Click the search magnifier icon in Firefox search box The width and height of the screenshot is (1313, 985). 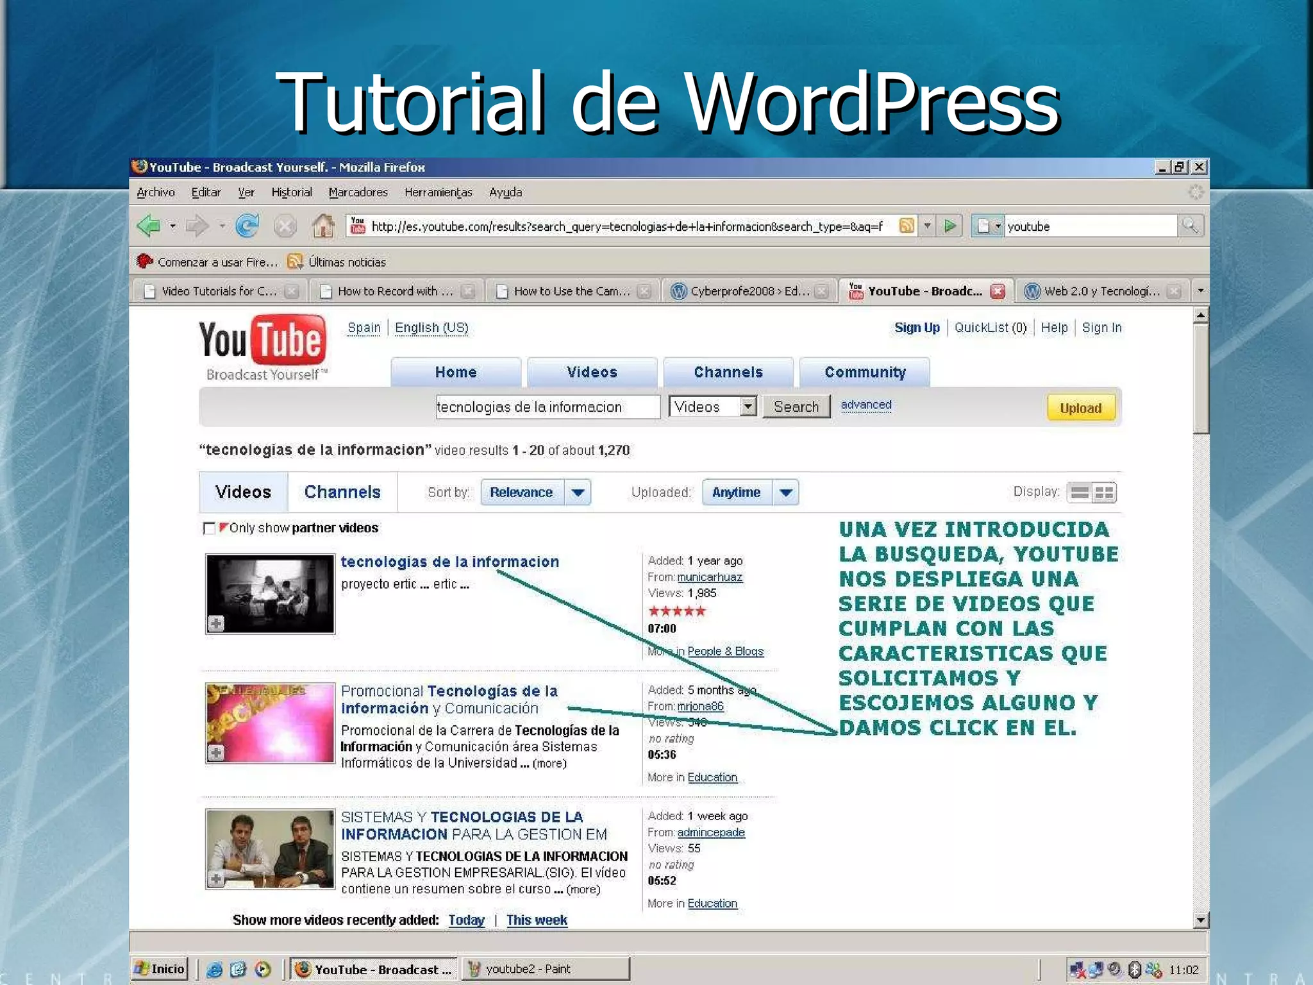coord(1190,226)
